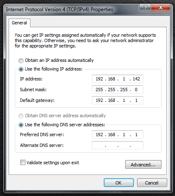Click the dialog title bar text
This screenshot has width=175, height=196.
click(x=59, y=9)
